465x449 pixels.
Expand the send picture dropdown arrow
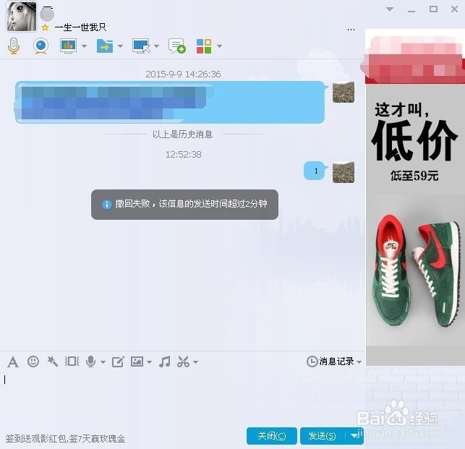tap(149, 362)
